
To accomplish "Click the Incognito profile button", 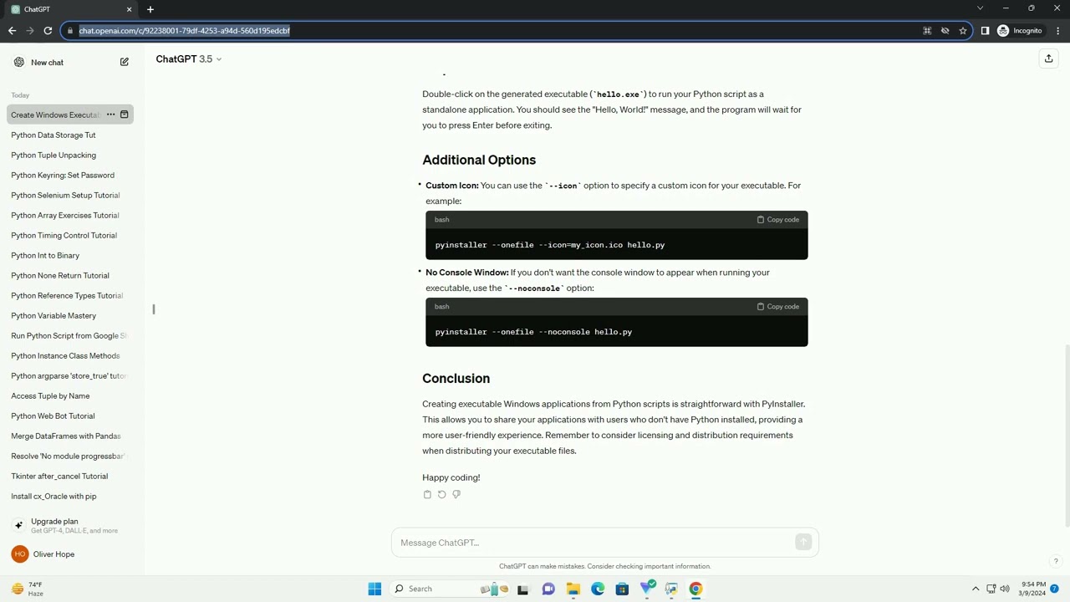I will click(1020, 31).
